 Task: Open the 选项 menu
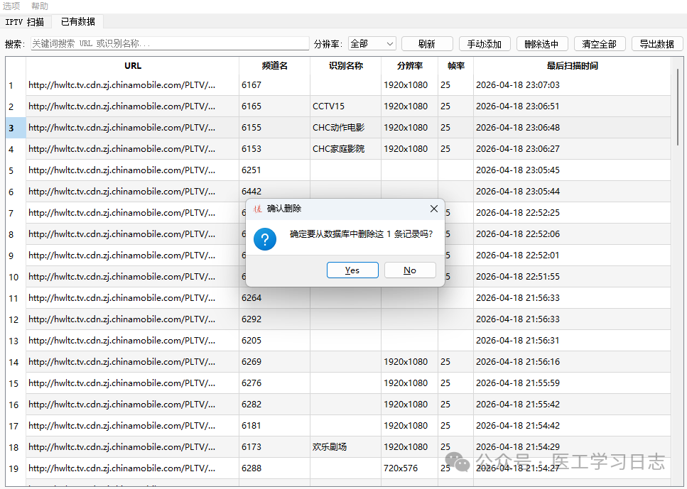coord(11,6)
